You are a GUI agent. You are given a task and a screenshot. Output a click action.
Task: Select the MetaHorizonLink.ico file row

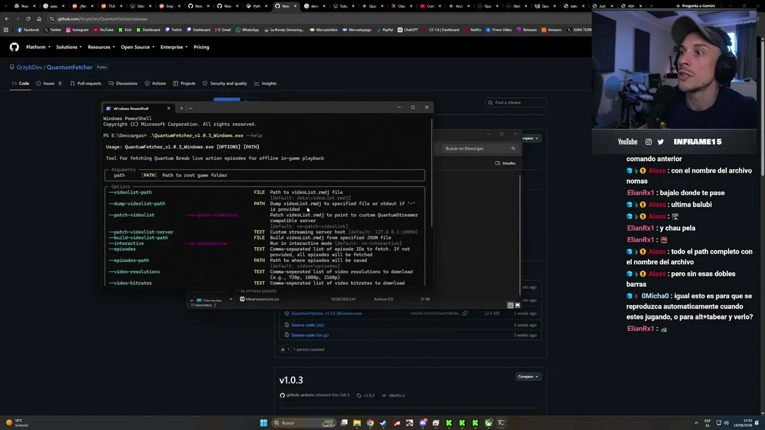point(335,299)
